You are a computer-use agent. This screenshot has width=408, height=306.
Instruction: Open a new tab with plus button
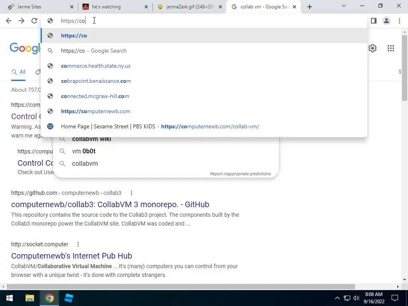click(x=309, y=7)
